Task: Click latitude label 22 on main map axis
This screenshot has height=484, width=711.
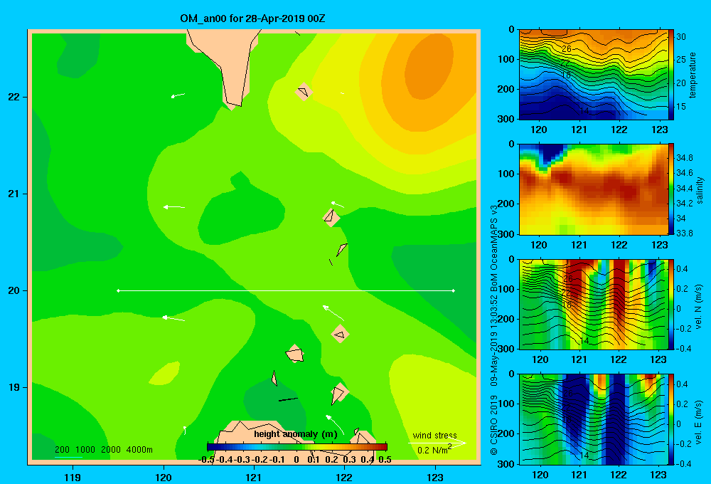Action: click(x=14, y=98)
